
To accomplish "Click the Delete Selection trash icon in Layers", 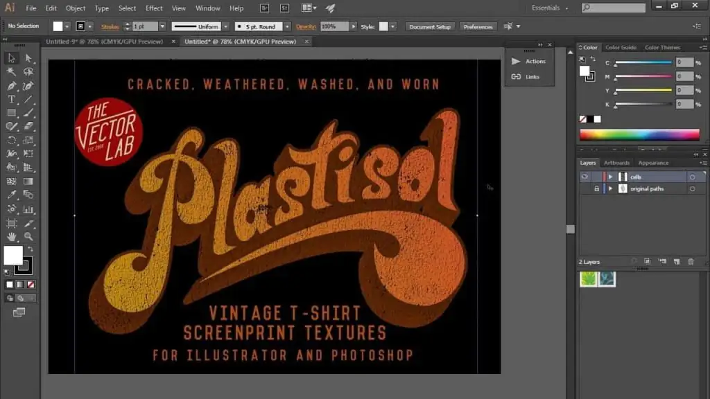I will click(x=690, y=261).
